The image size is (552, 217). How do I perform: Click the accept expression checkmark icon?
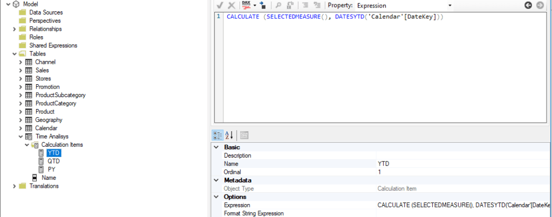click(x=220, y=5)
